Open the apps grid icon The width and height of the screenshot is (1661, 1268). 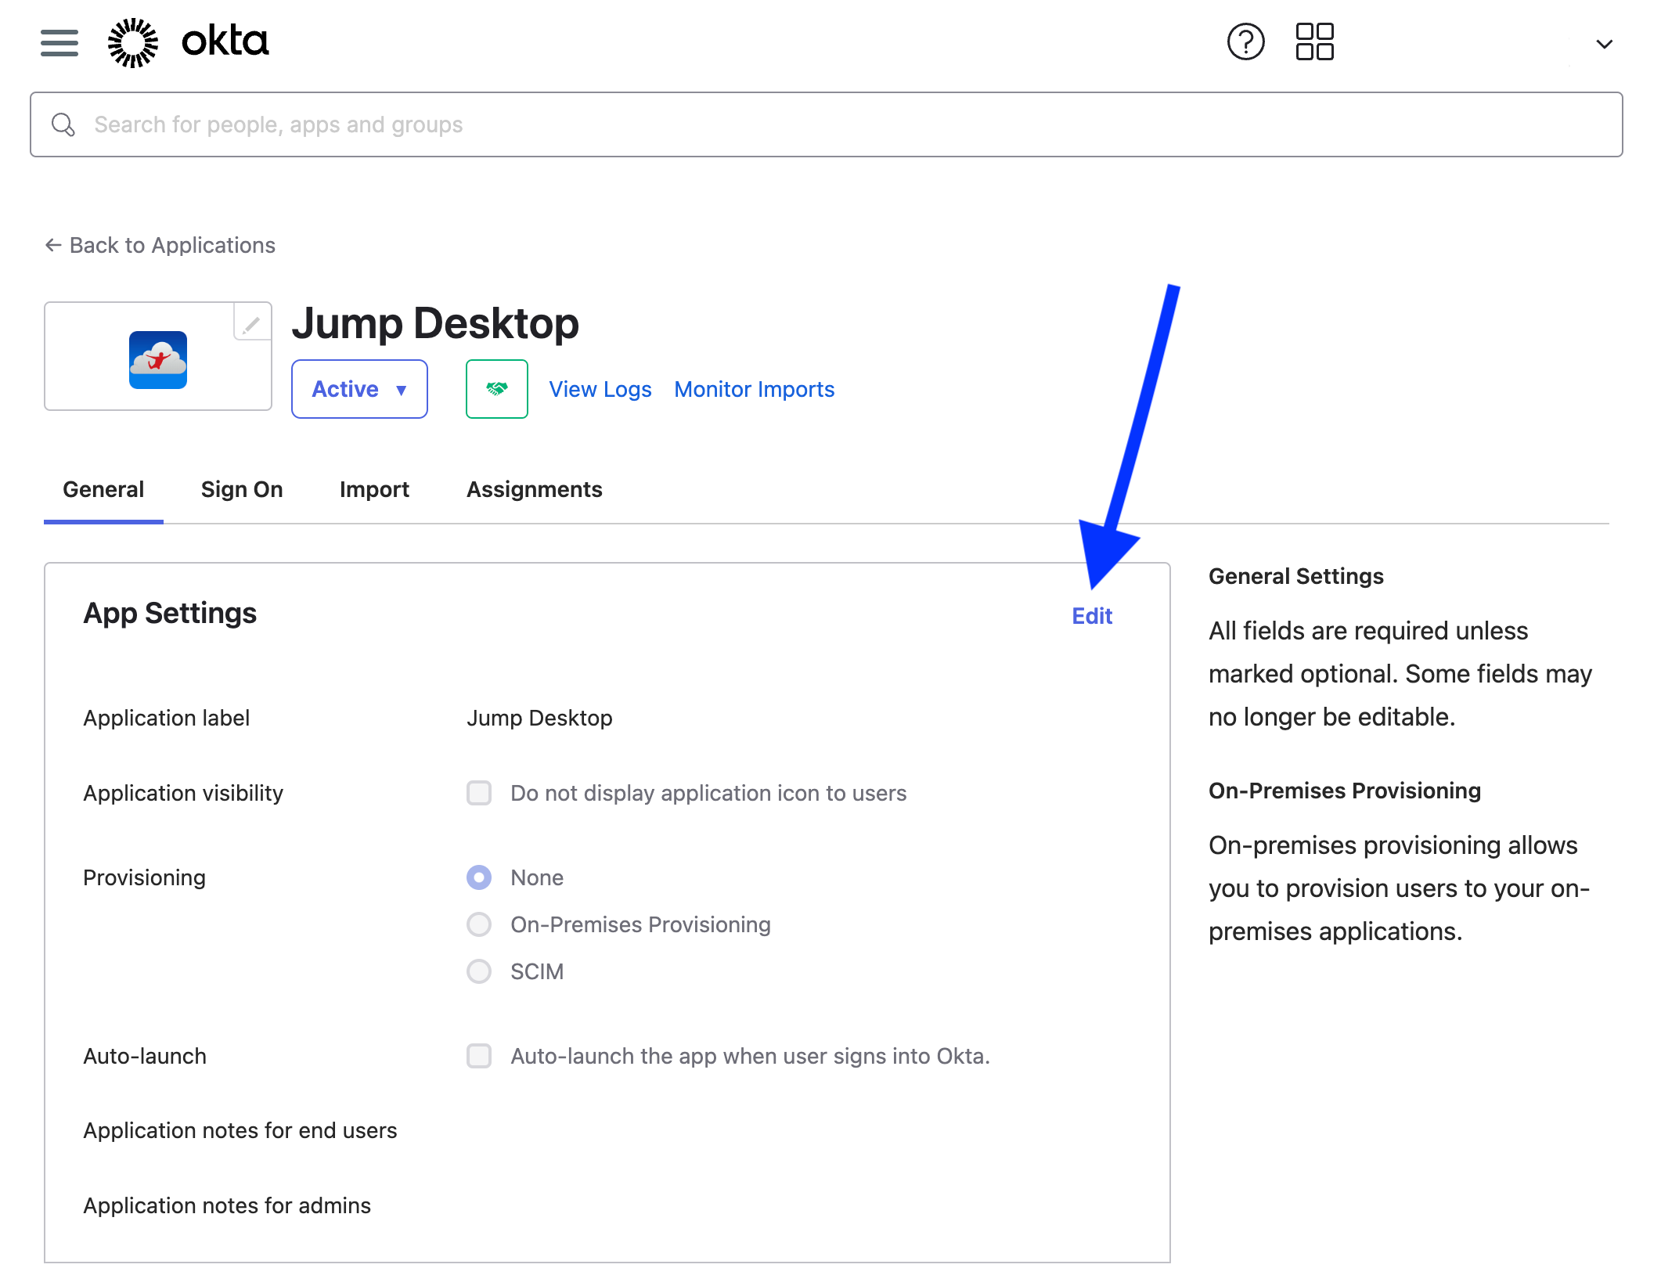[x=1314, y=42]
